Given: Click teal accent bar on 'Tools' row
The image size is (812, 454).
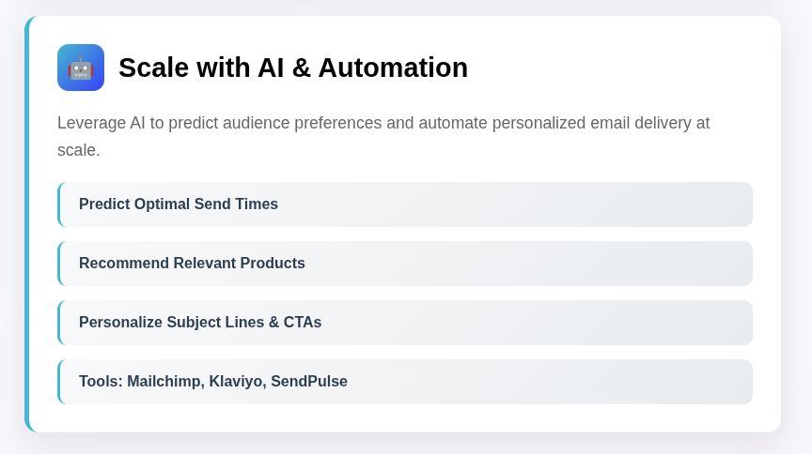Looking at the screenshot, I should point(59,382).
